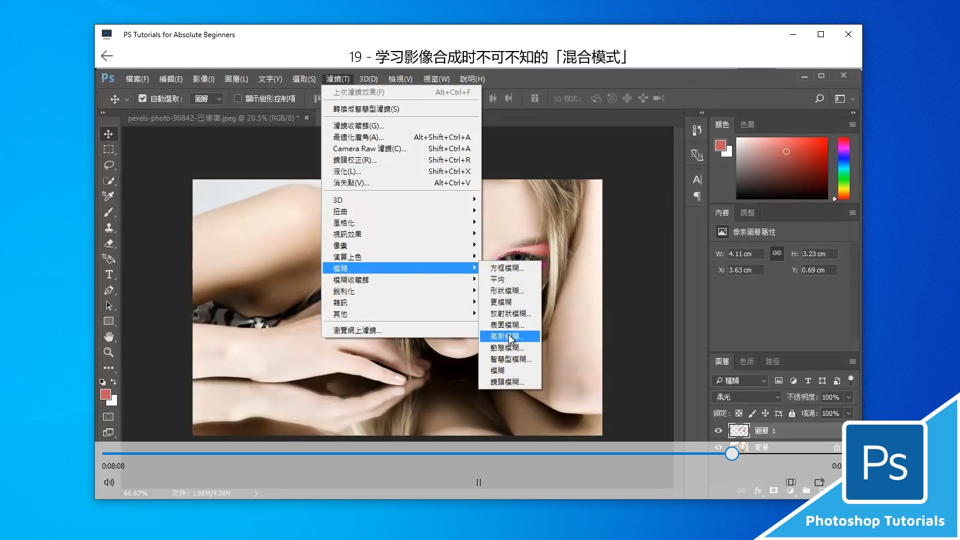Viewport: 960px width, 540px height.
Task: Click 鏡頭校正(R) in the filter menu
Action: point(401,160)
